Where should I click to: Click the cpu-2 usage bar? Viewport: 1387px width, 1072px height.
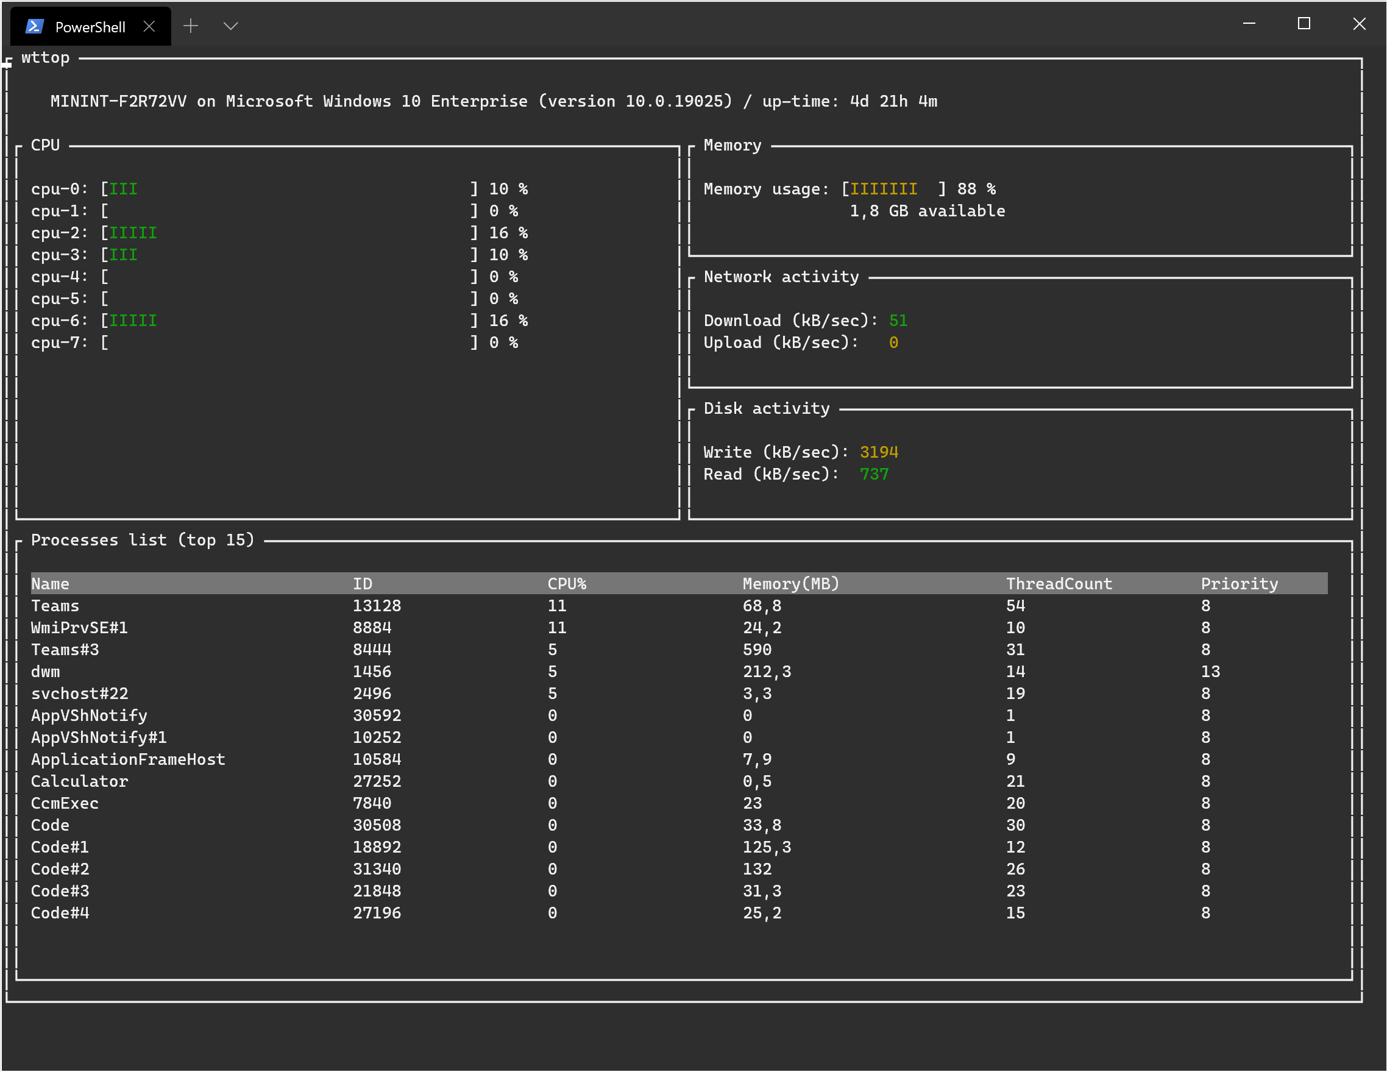click(x=289, y=232)
